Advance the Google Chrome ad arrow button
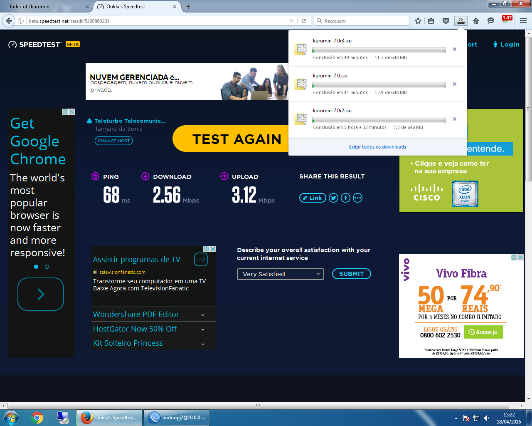 [41, 294]
